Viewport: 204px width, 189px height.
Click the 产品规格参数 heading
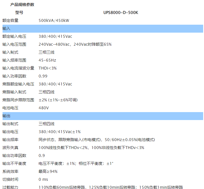[x=22, y=5]
